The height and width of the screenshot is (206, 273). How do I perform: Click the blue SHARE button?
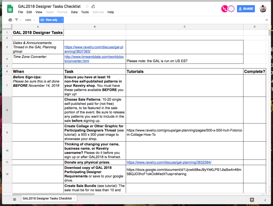[246, 9]
